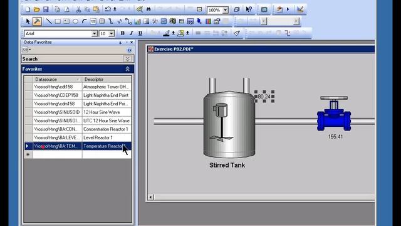Open a file using the folder icon
This screenshot has height=226, width=401.
36,10
